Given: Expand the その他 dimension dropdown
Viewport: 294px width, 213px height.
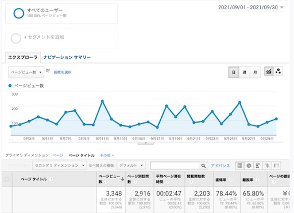Looking at the screenshot, I should click(x=107, y=155).
